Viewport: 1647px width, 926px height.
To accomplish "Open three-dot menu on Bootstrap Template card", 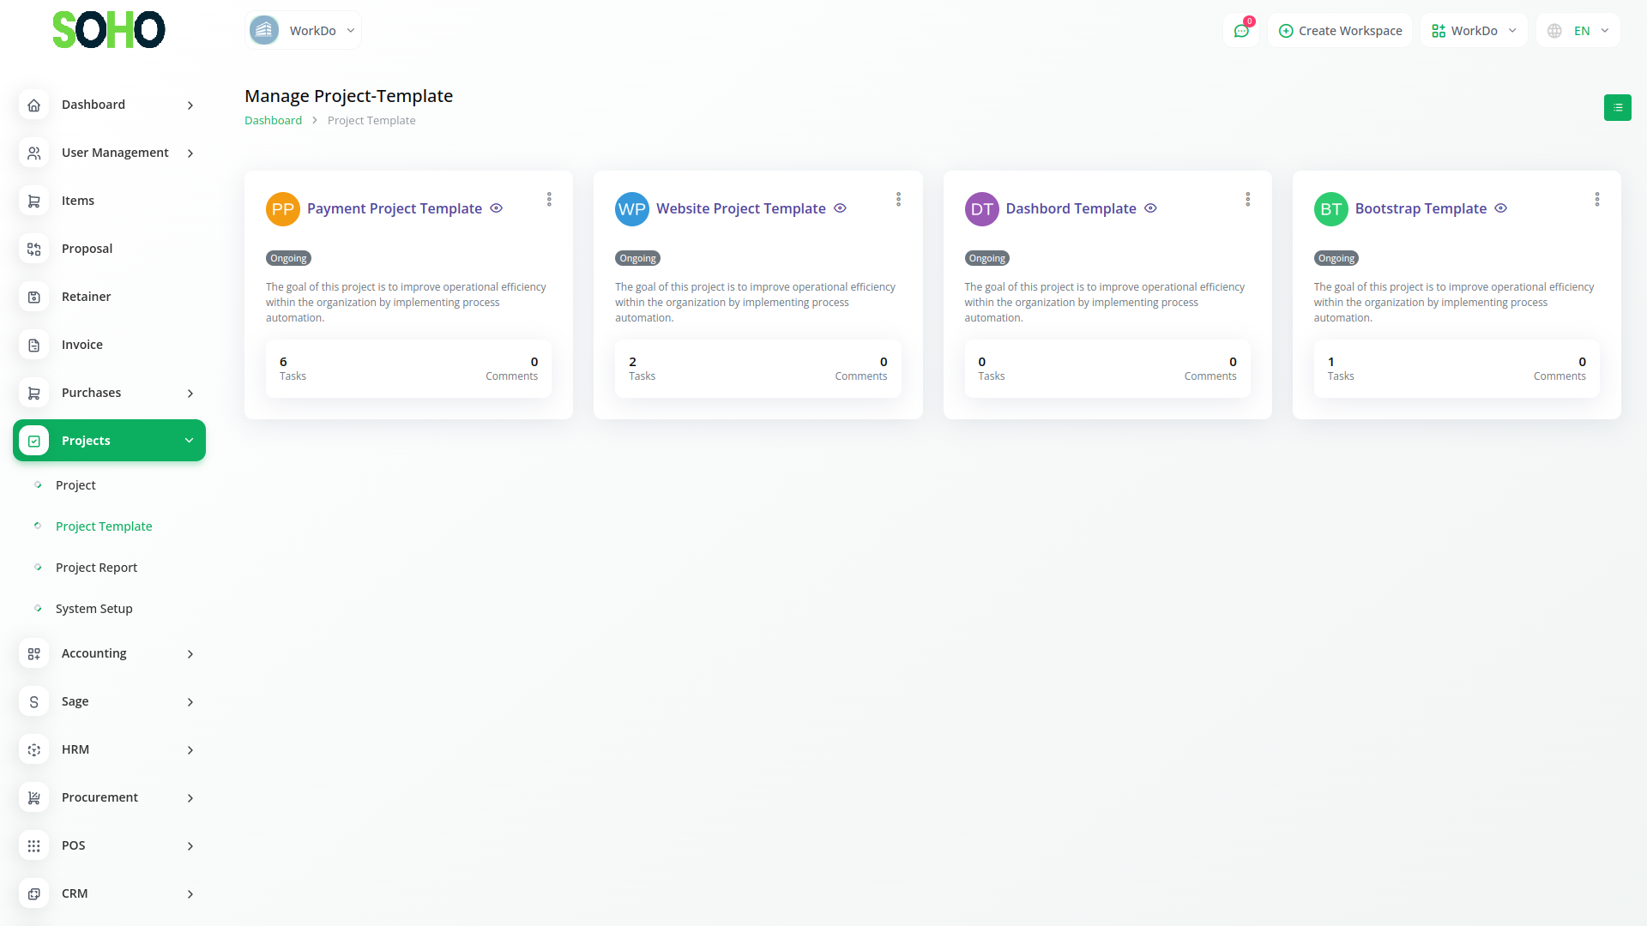I will tap(1596, 199).
